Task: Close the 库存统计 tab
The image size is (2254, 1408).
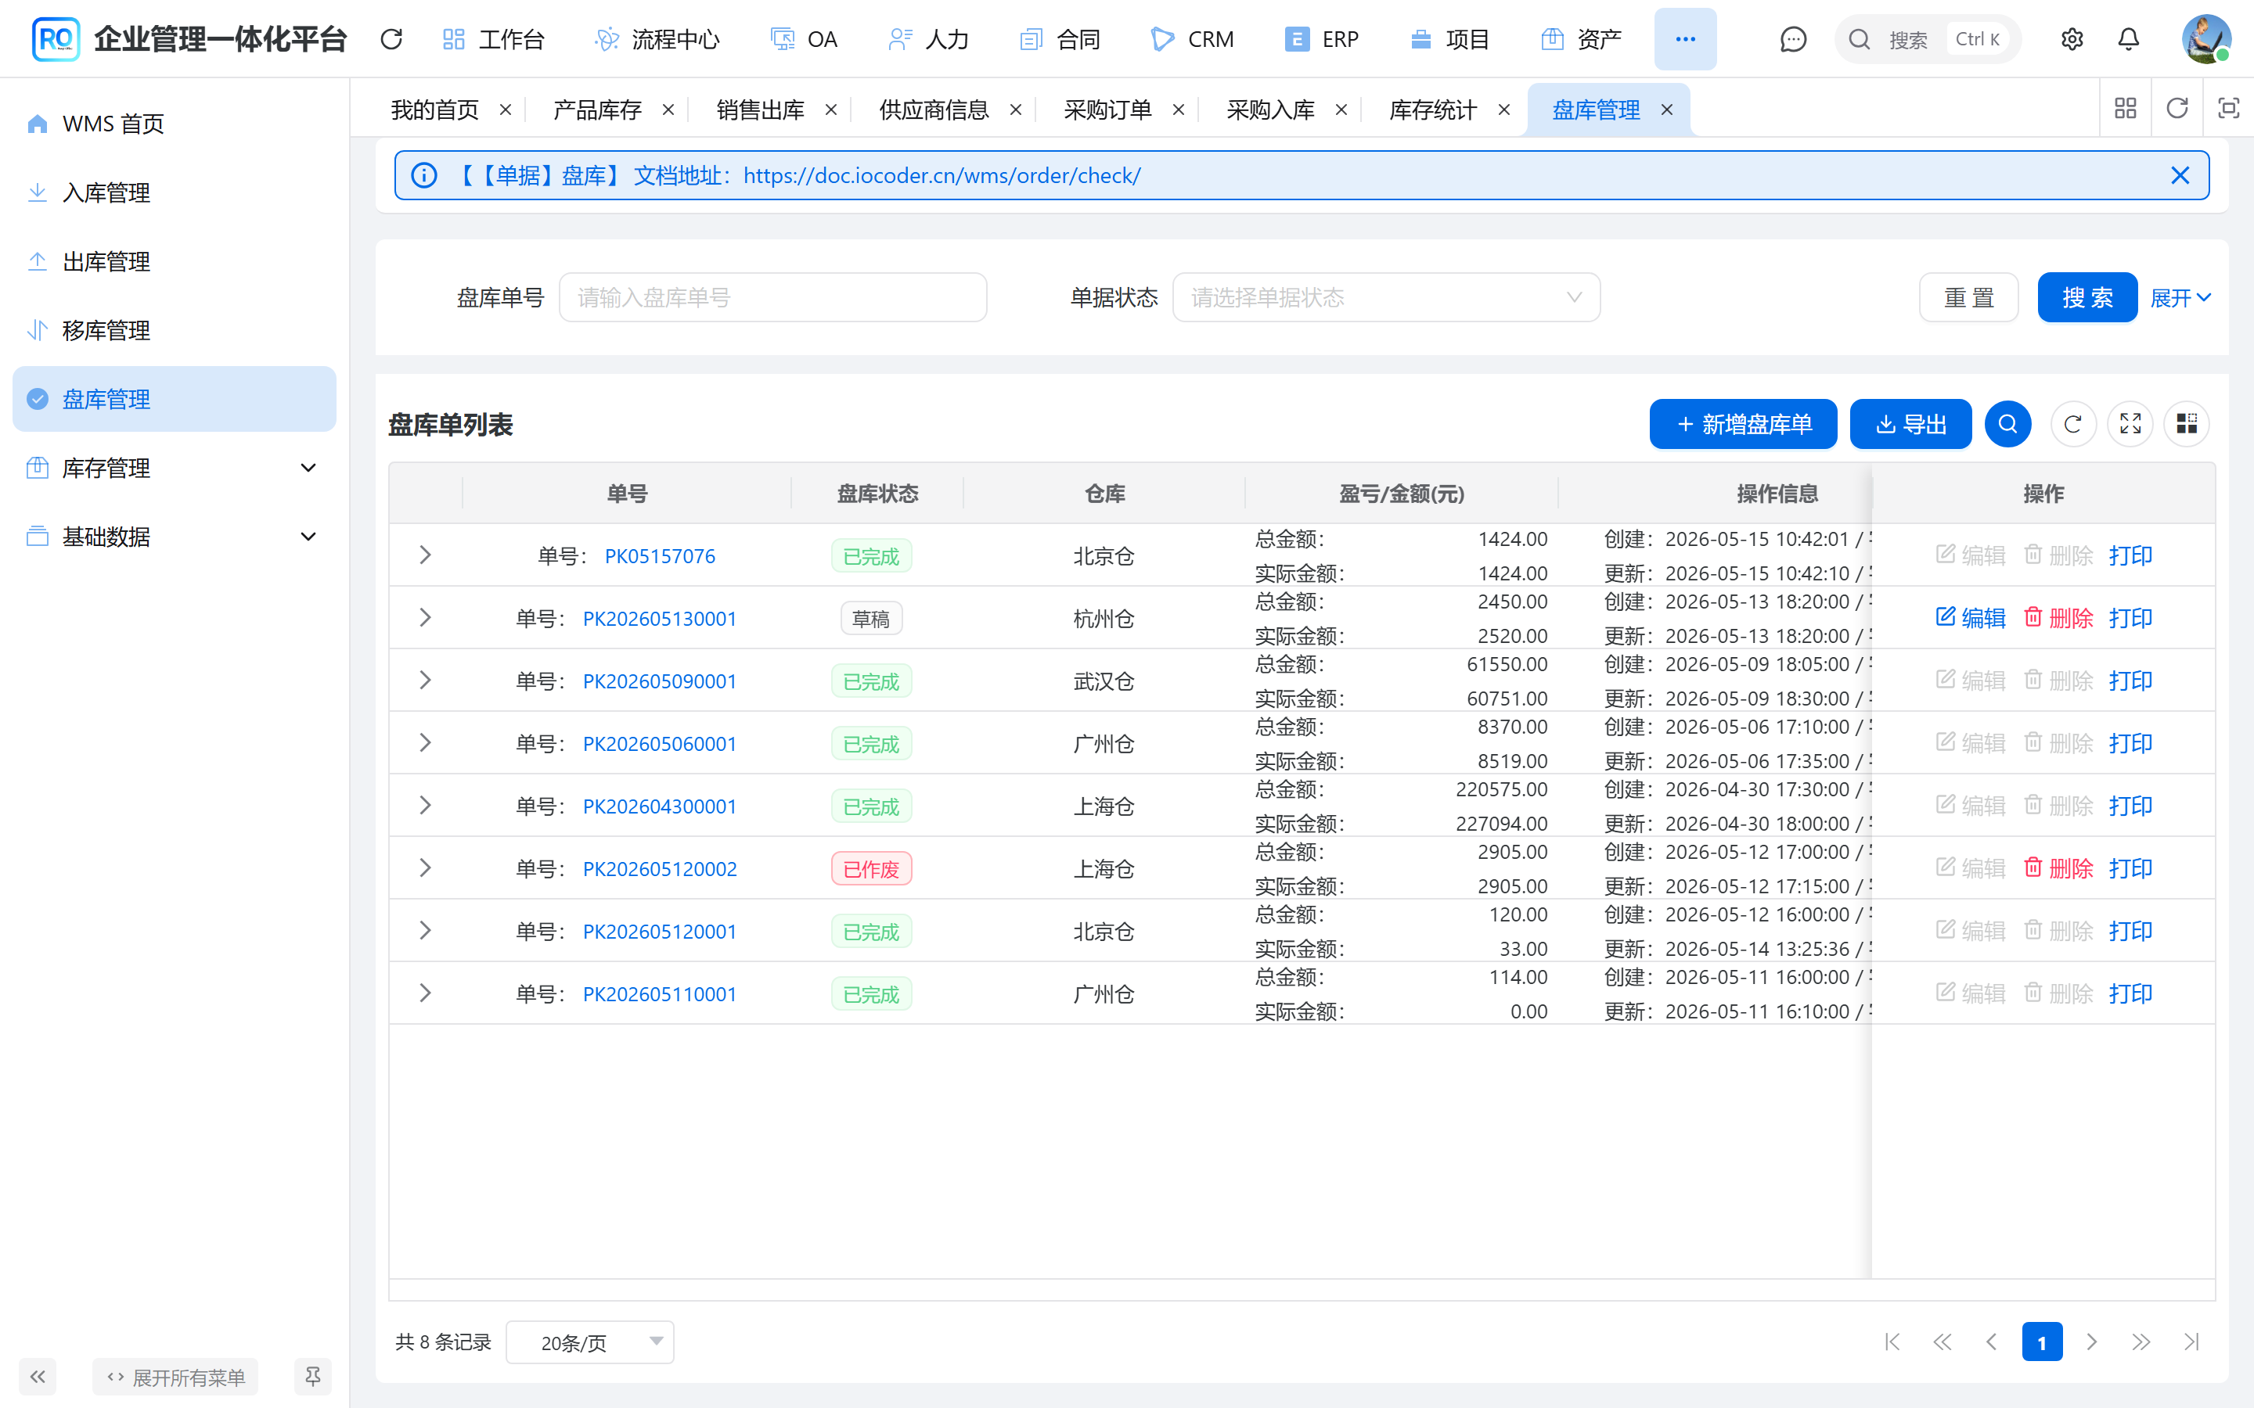Action: 1503,110
